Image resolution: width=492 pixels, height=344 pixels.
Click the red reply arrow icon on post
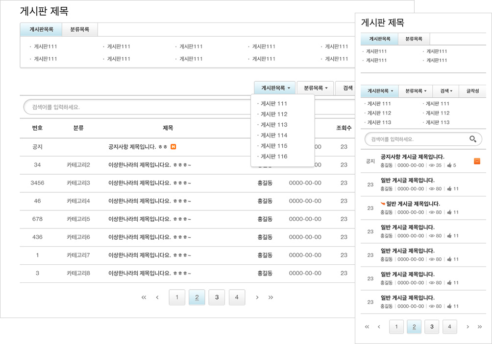pos(383,203)
